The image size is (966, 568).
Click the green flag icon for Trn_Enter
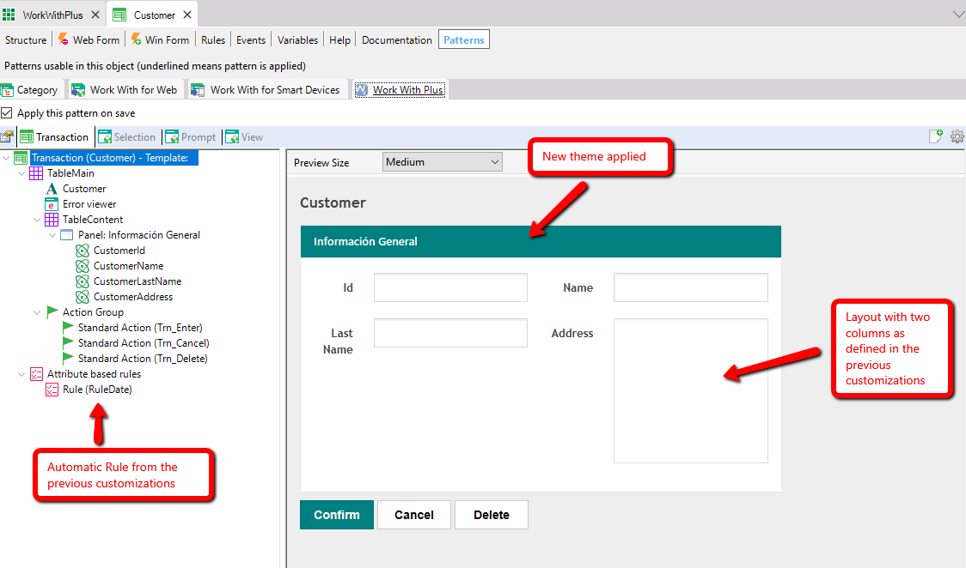pyautogui.click(x=68, y=328)
